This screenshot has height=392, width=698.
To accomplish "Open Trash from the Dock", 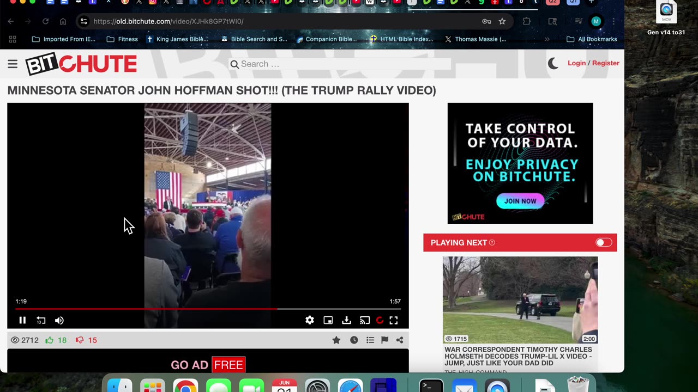I will tap(577, 385).
